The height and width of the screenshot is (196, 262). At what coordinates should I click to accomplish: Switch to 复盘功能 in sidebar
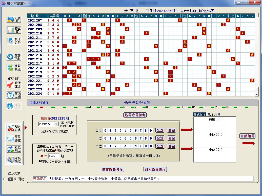coord(14,139)
